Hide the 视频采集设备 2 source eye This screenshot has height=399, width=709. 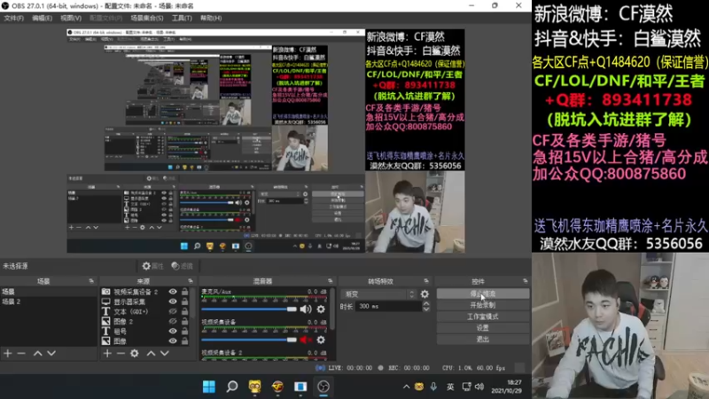click(173, 292)
